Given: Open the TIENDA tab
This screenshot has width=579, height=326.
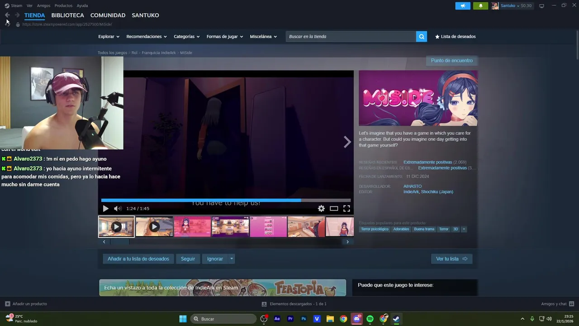Looking at the screenshot, I should pos(34,15).
